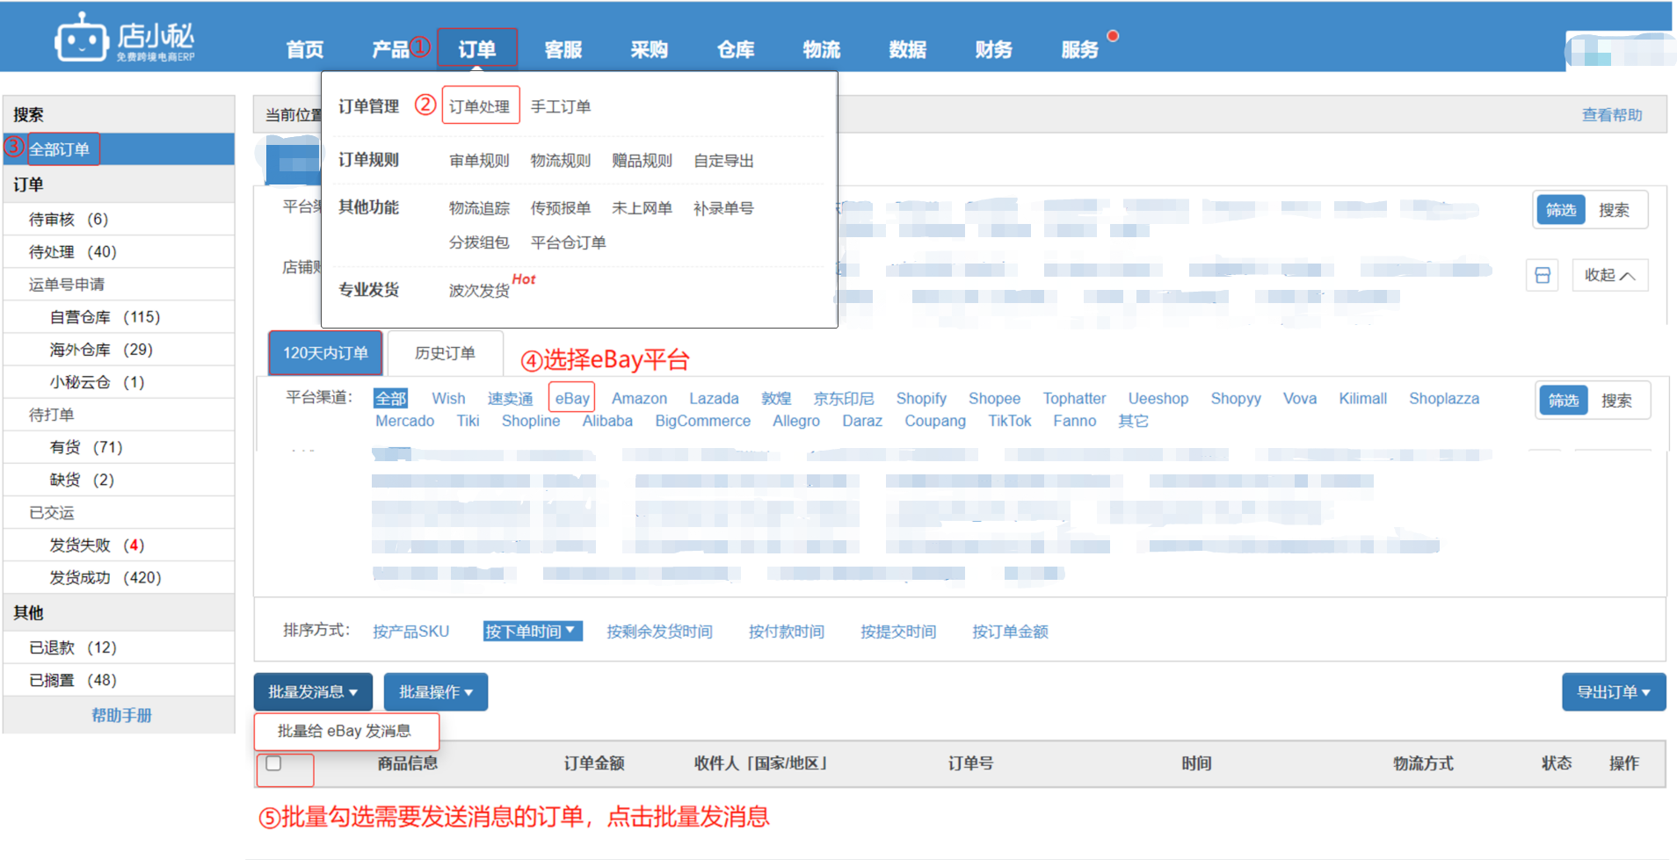Choose 赠品规则 menu entry
This screenshot has width=1677, height=860.
[x=642, y=160]
